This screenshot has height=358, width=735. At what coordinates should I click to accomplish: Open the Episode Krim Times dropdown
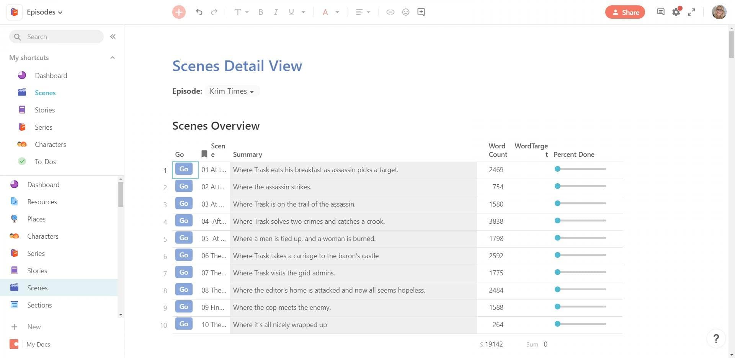[232, 91]
